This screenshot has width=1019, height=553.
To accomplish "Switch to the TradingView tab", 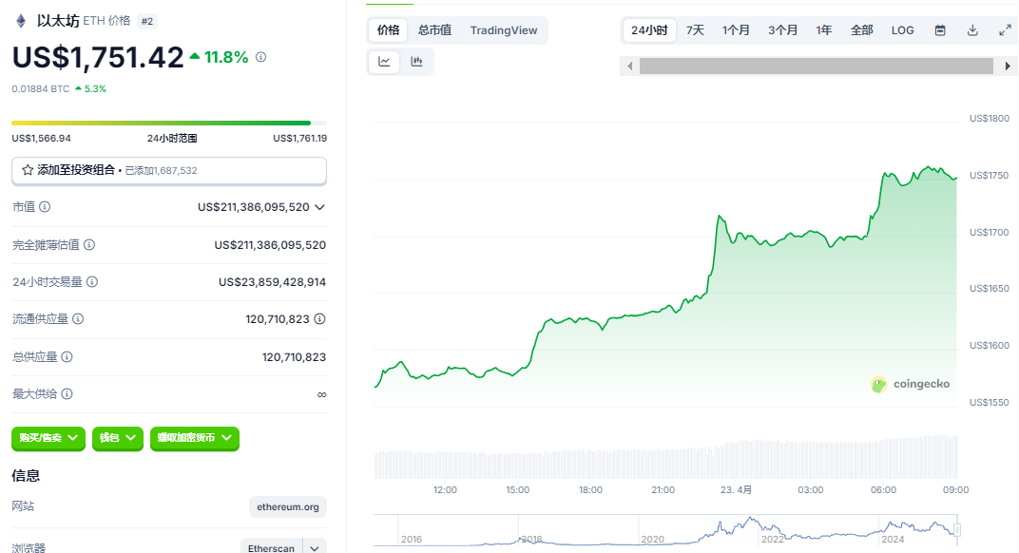I will point(504,30).
